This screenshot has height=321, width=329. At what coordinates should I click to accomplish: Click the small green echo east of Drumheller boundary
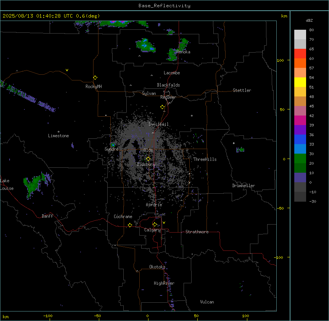coord(240,149)
